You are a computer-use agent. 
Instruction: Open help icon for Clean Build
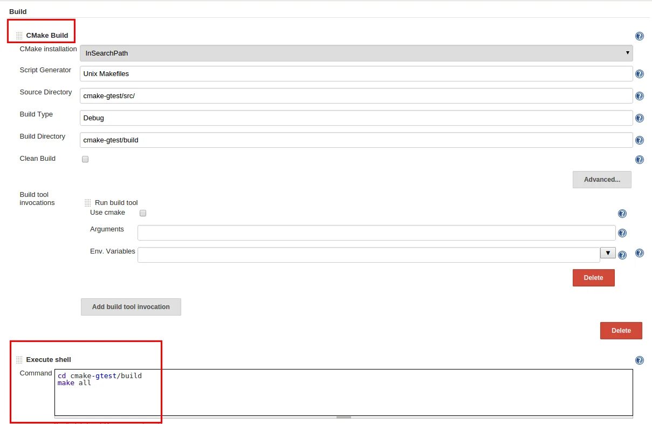point(639,160)
